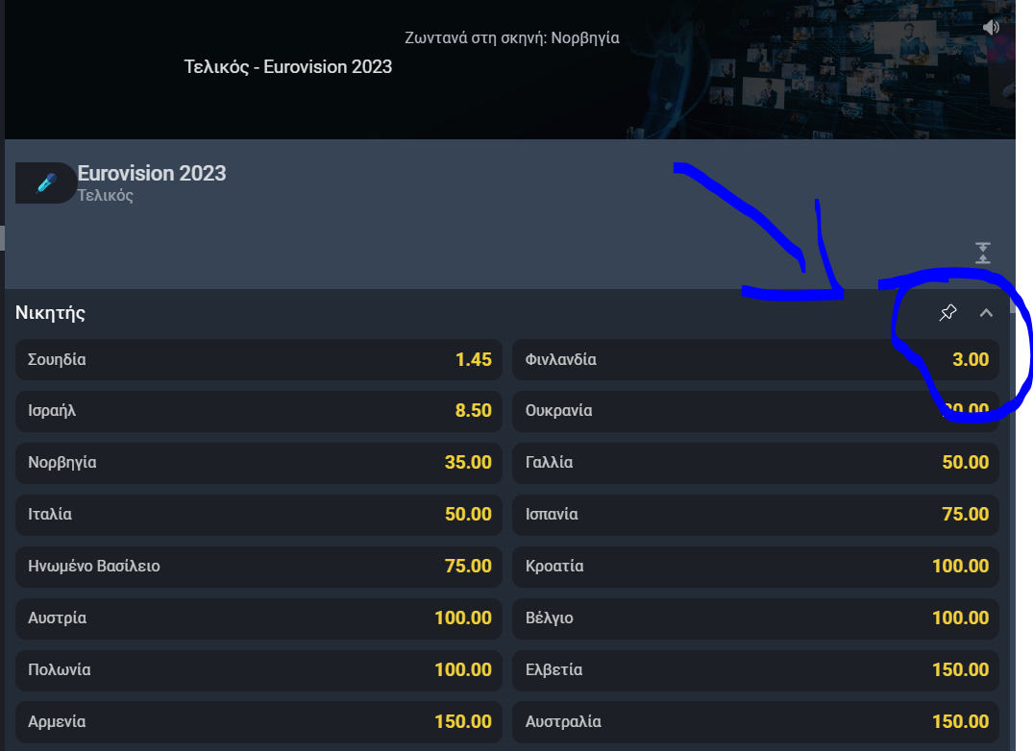Choose Ισπανία at 75.00
Image resolution: width=1033 pixels, height=751 pixels.
point(755,515)
